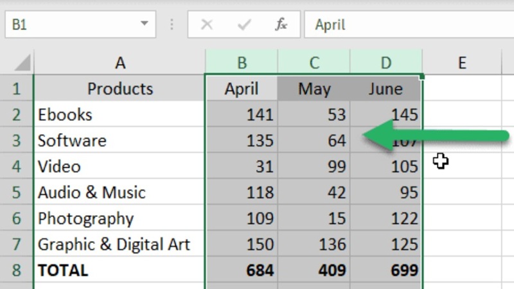Click the April header cell
Screen dimensions: 514x289
242,89
